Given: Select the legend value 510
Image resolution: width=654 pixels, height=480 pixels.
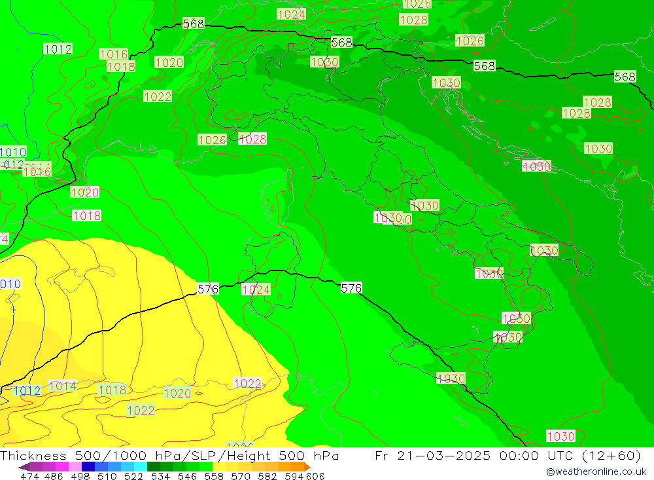Looking at the screenshot, I should point(107,476).
